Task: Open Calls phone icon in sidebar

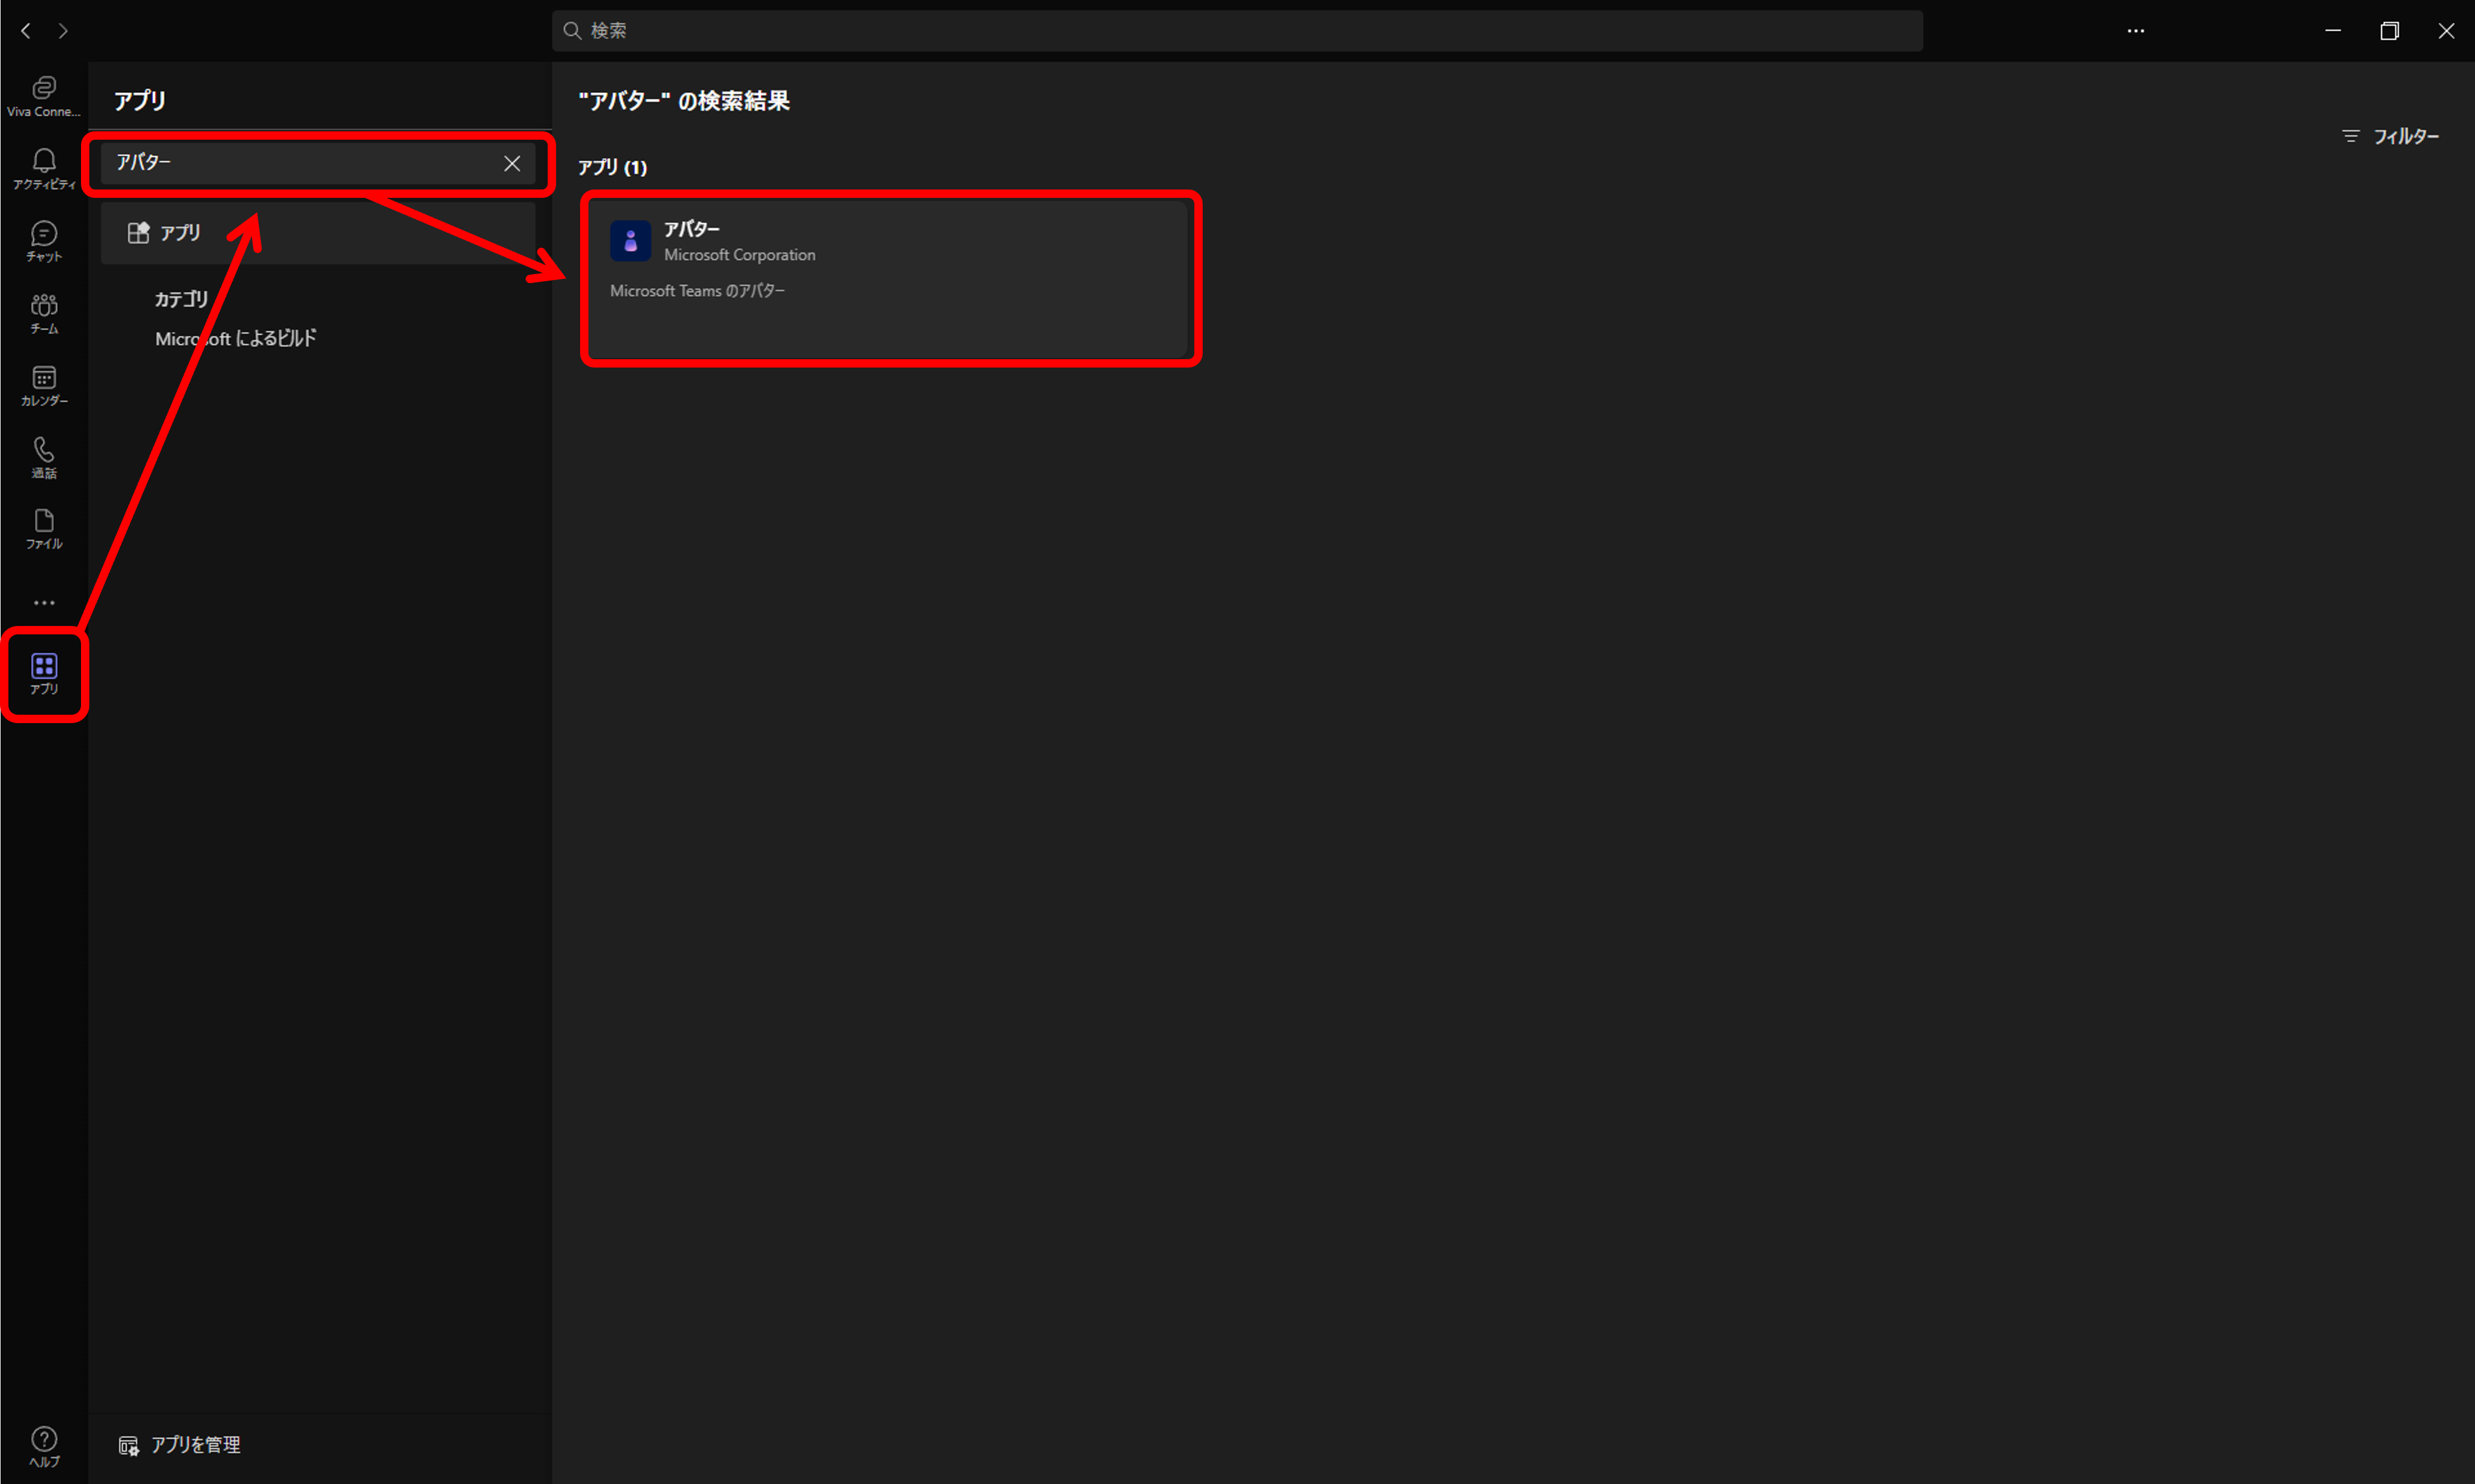Action: pyautogui.click(x=44, y=457)
